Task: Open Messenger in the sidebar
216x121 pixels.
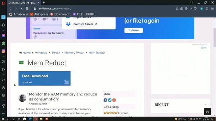Action: 3,36
